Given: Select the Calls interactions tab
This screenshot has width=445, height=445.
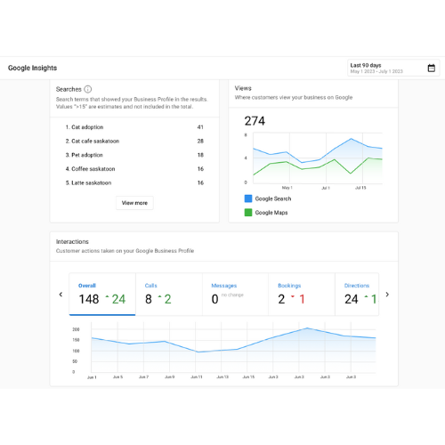Looking at the screenshot, I should click(x=169, y=295).
